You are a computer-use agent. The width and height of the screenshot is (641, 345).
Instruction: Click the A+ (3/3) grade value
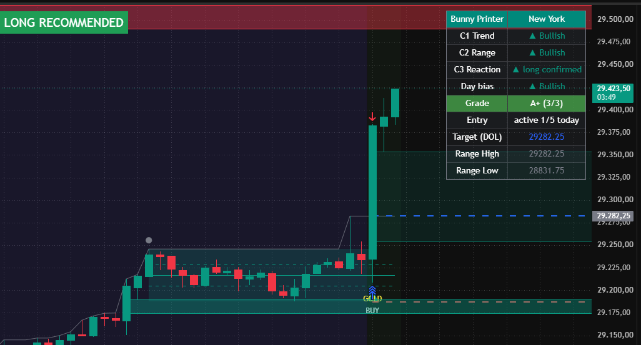coord(547,104)
